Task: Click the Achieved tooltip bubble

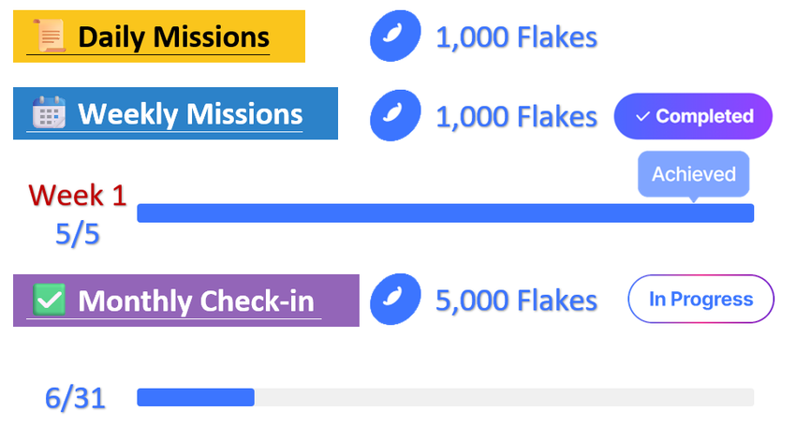Action: pyautogui.click(x=693, y=174)
